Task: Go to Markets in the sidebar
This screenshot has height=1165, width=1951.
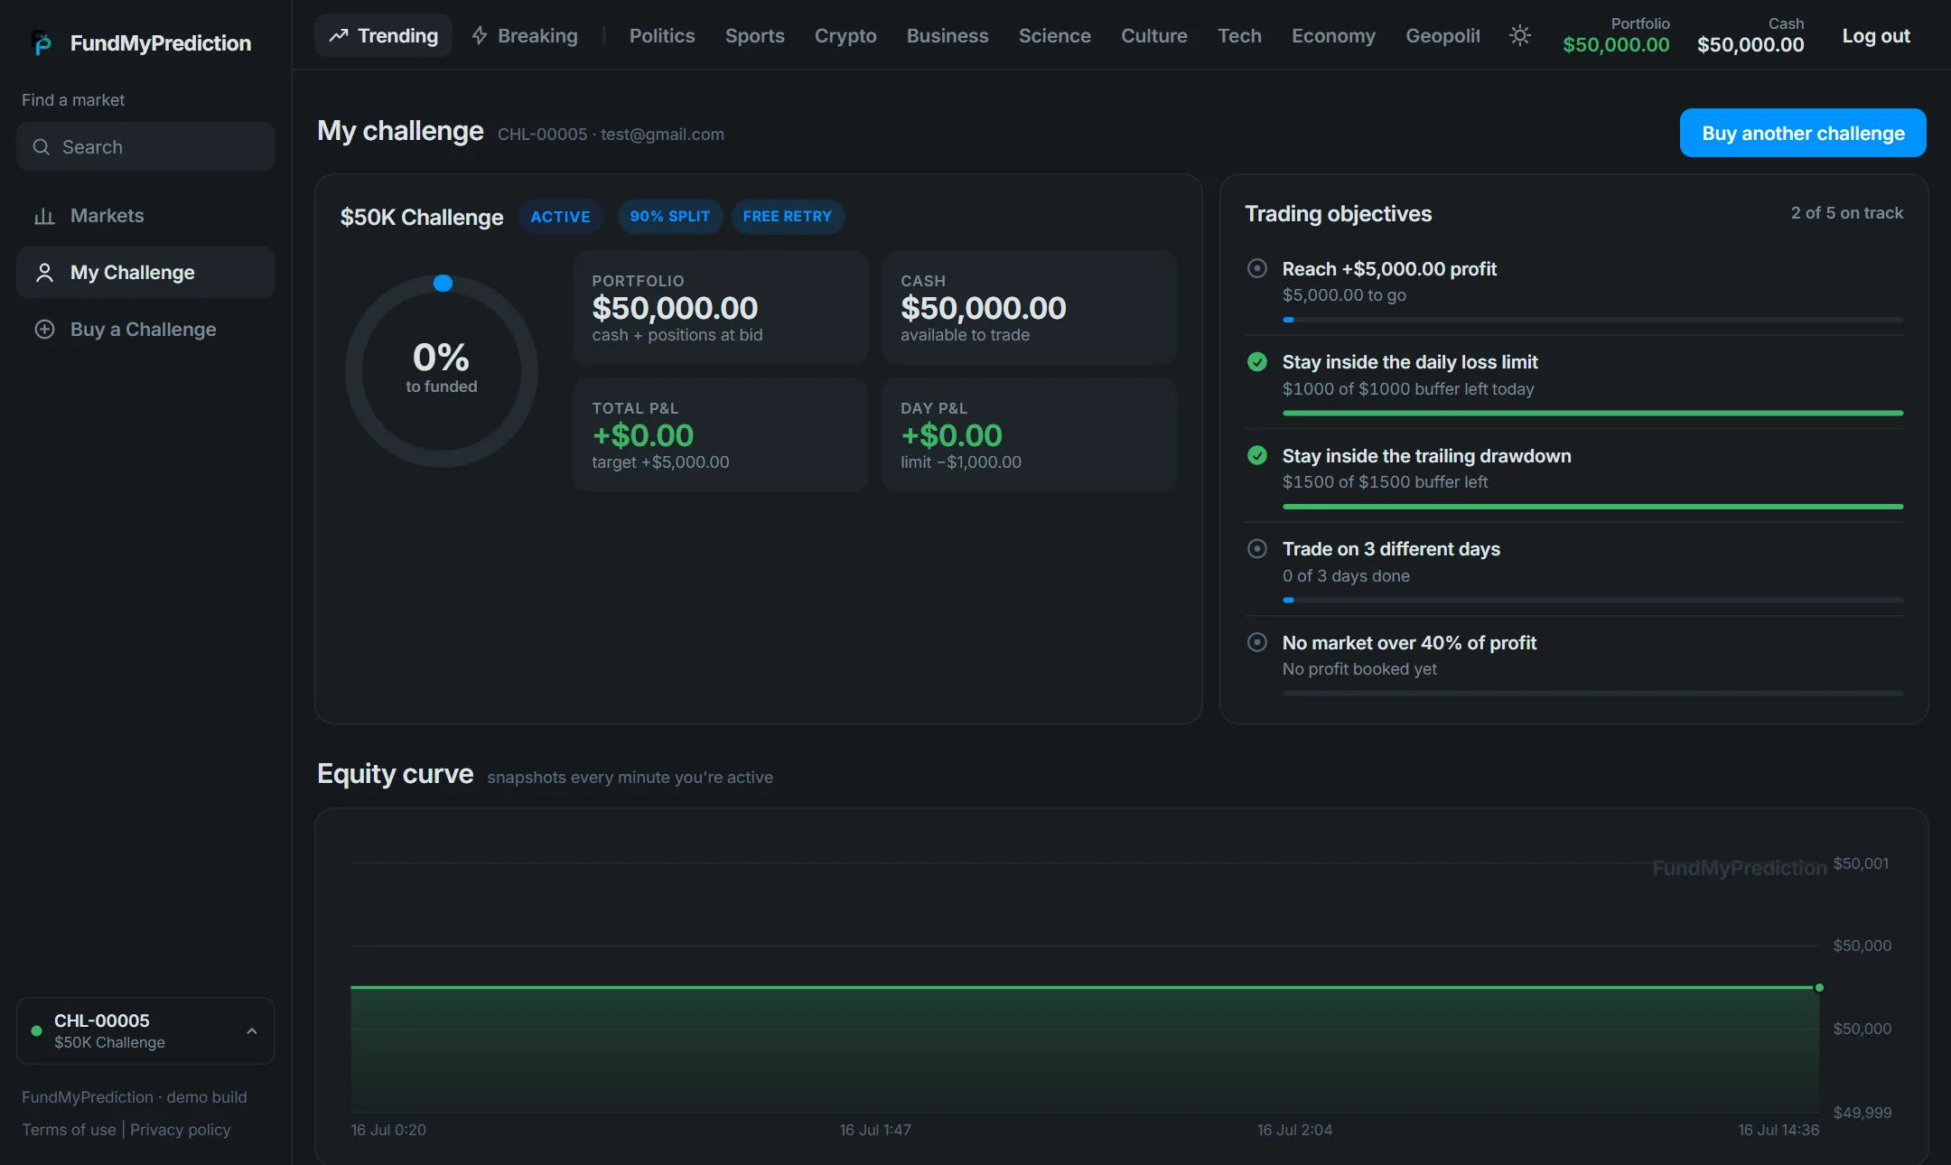Action: coord(145,216)
